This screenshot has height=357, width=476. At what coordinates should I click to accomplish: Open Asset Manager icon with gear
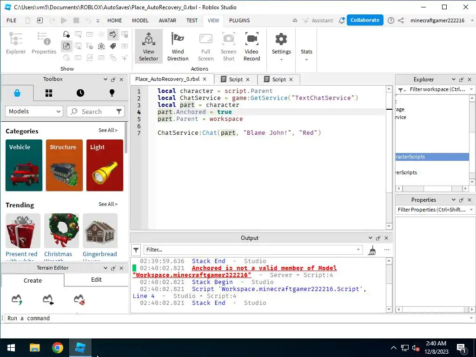click(66, 34)
